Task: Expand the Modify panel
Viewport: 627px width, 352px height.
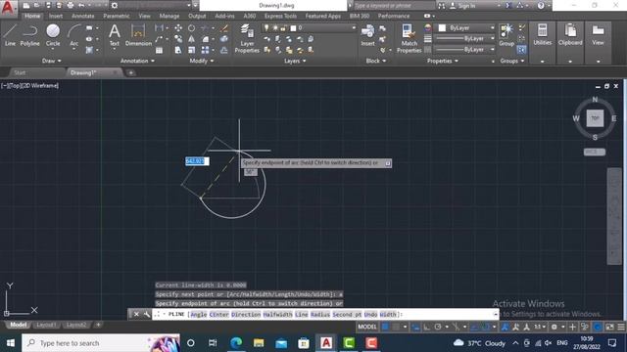Action: 201,61
